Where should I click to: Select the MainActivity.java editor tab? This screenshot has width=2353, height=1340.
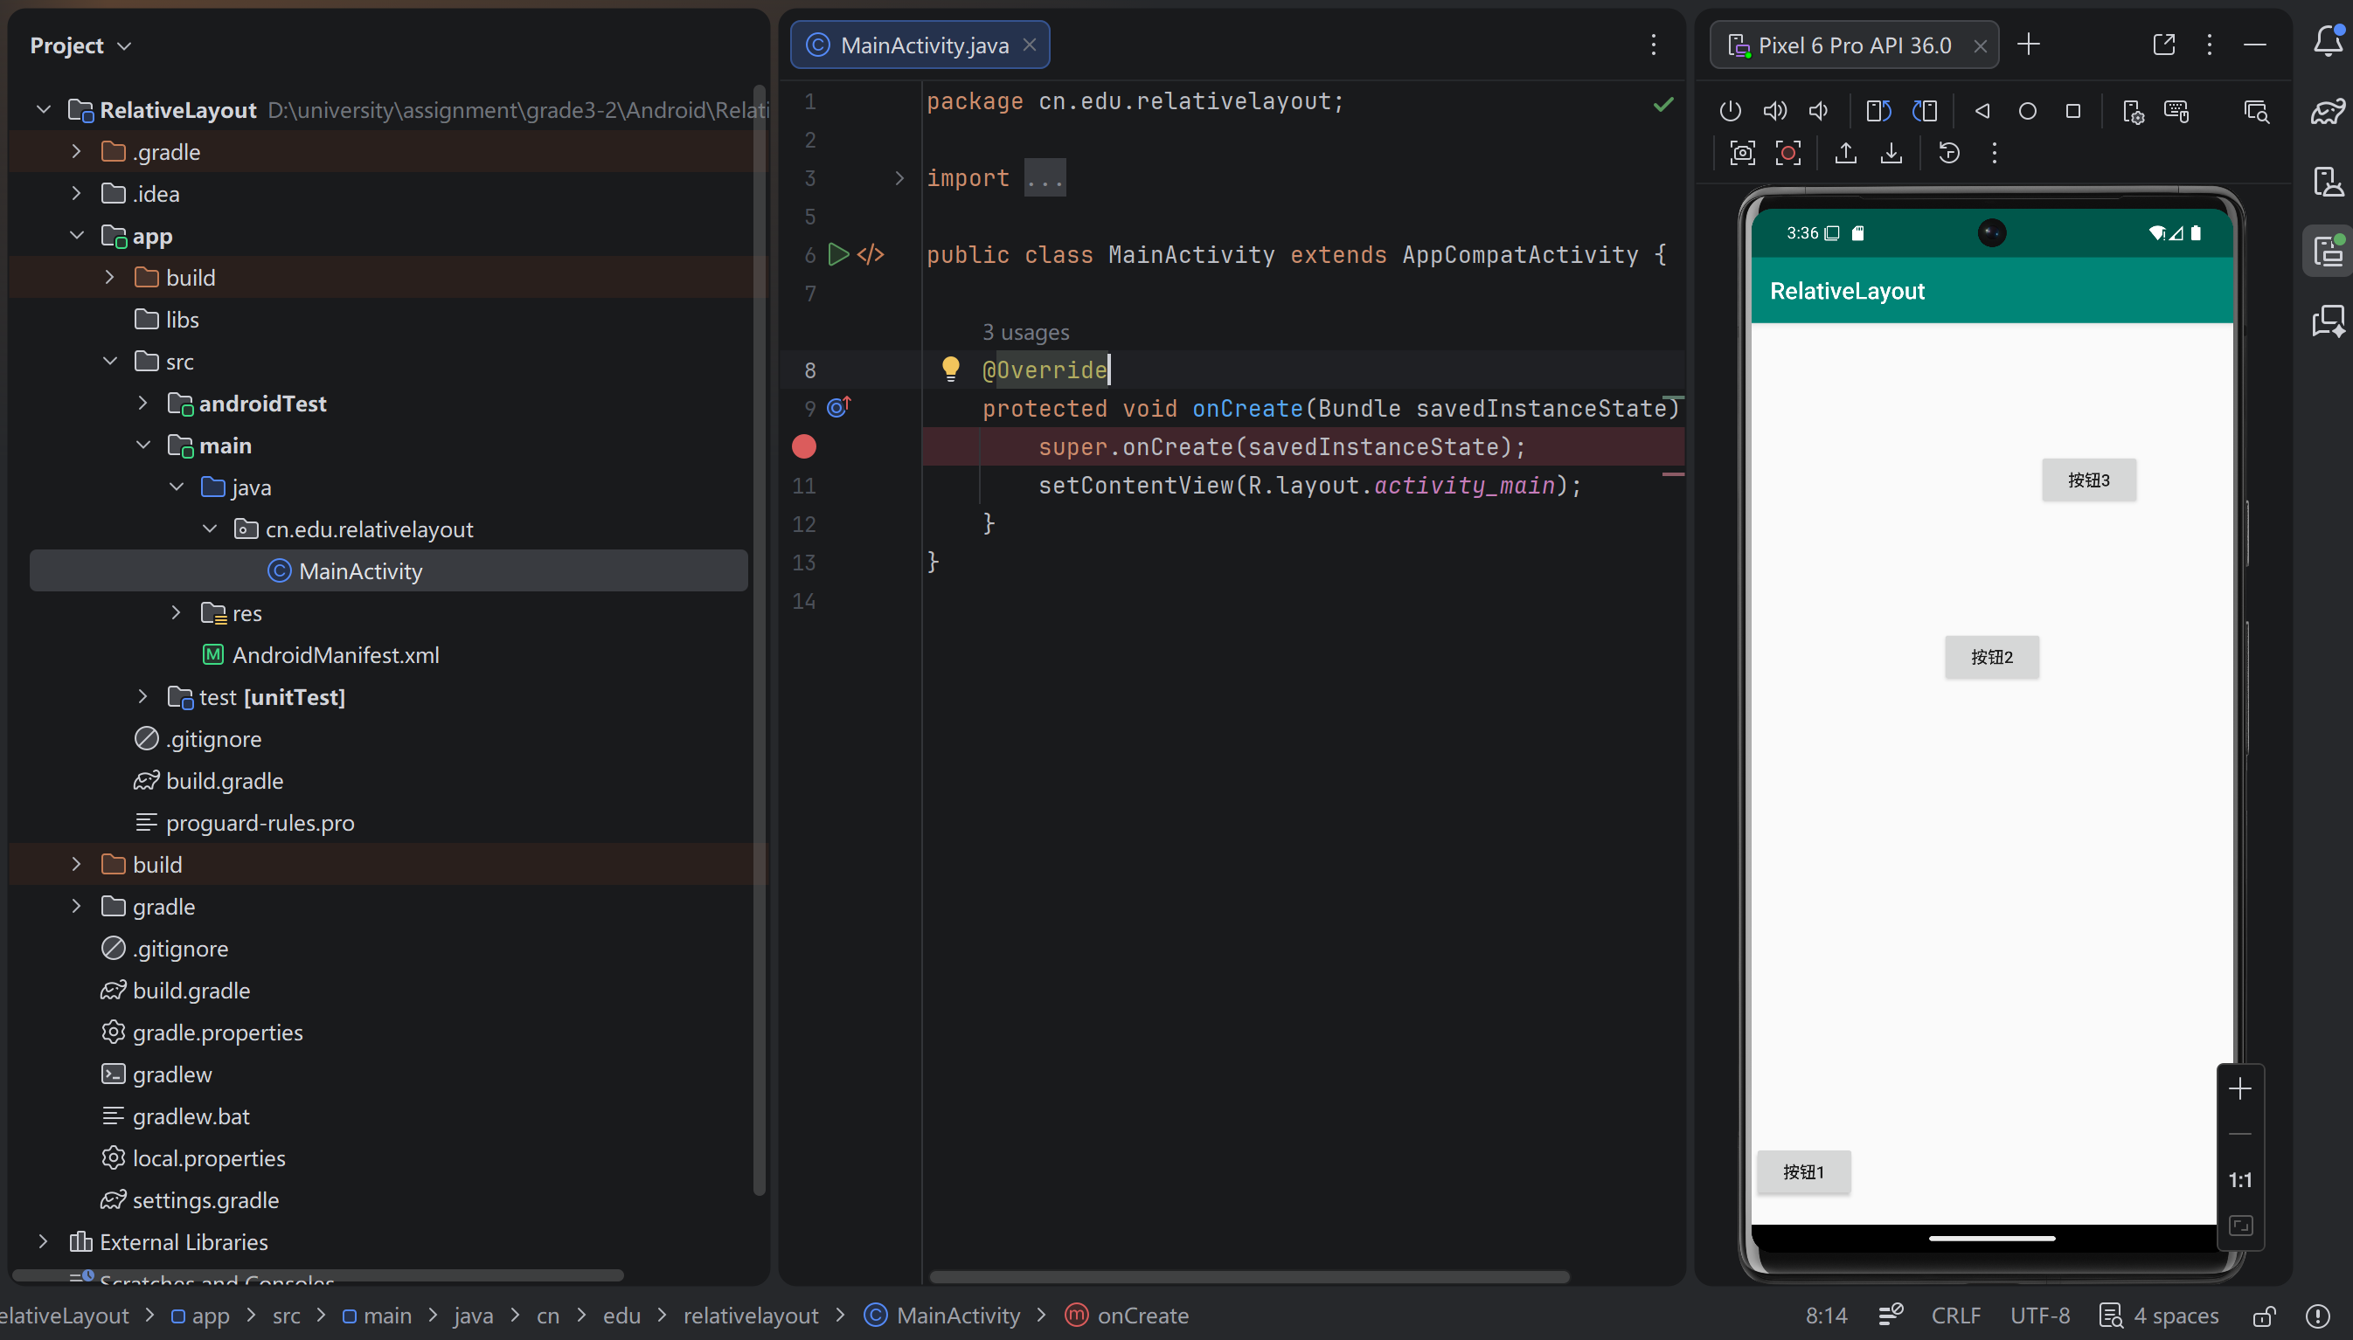(x=924, y=45)
